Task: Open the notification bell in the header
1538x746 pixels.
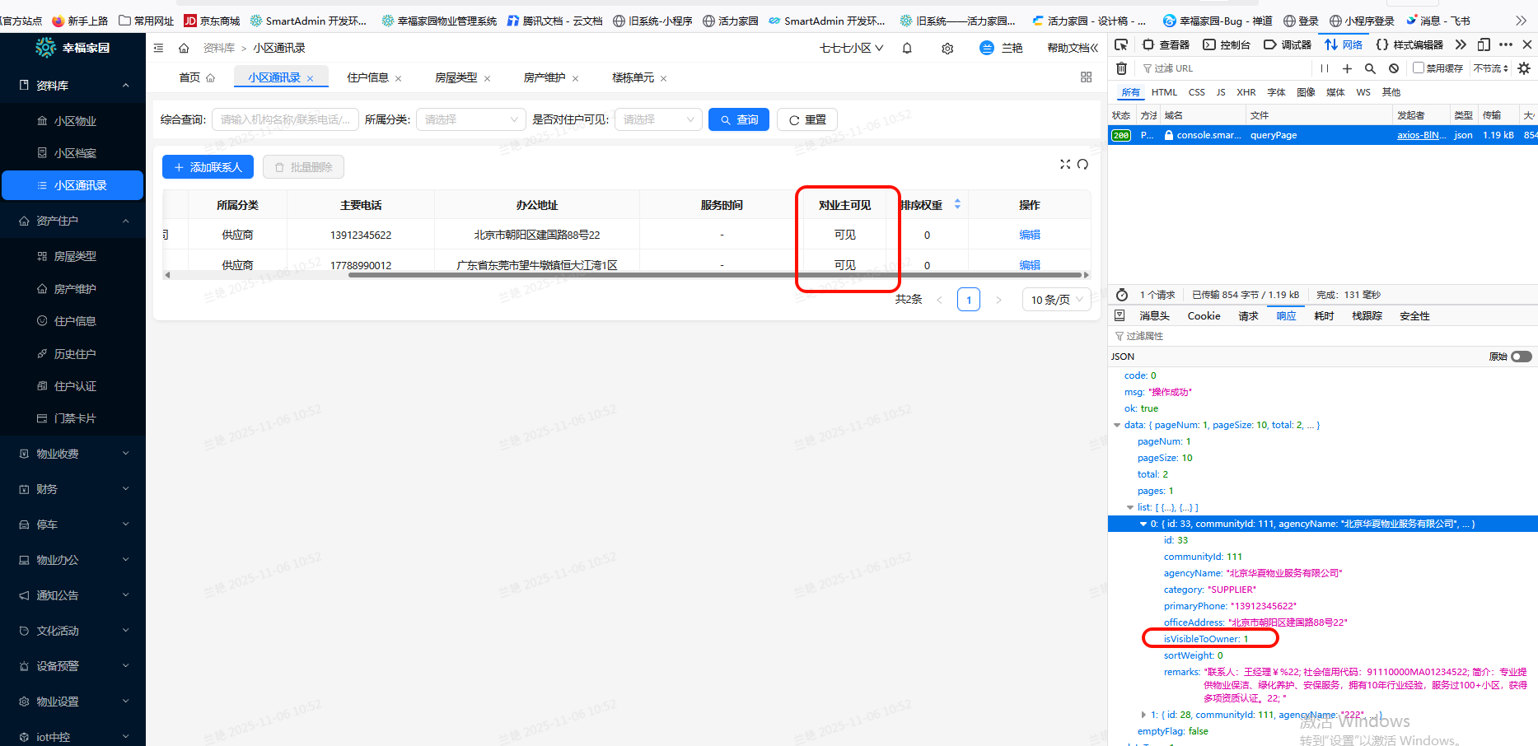Action: coord(906,48)
